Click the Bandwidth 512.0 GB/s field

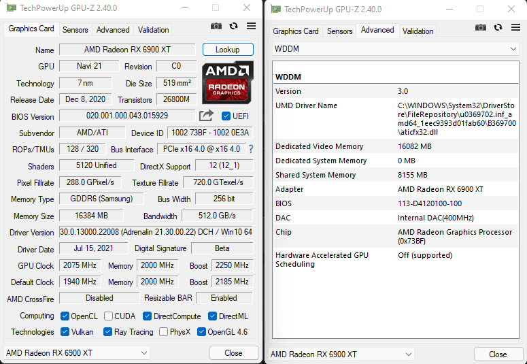click(217, 215)
